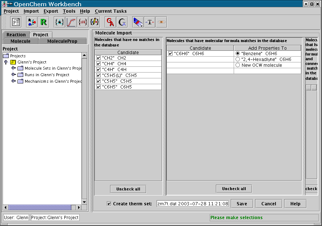Click the User: Glenn status field
Image resolution: width=322 pixels, height=226 pixels.
[16, 217]
